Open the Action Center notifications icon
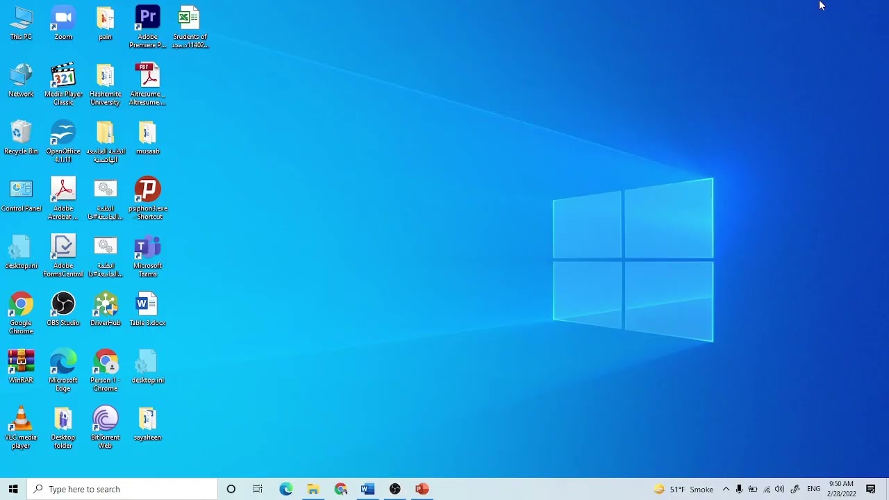 [871, 489]
